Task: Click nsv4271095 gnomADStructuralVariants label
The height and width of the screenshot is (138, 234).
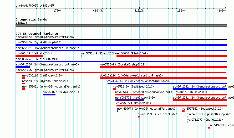Action: coord(45,70)
